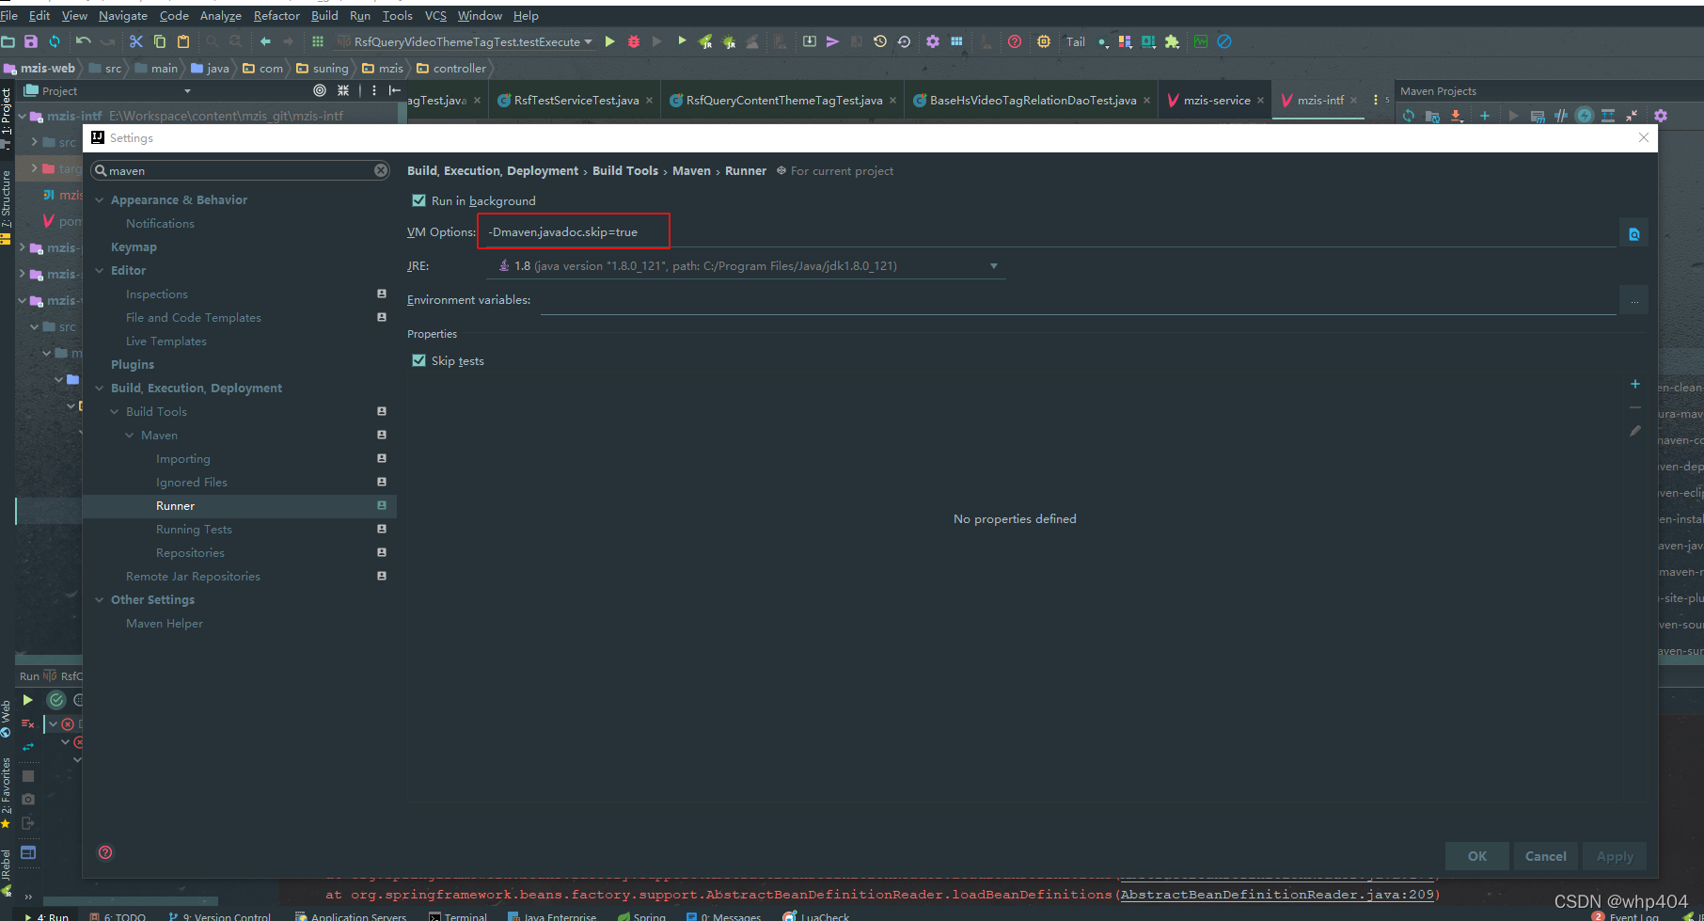Switch to BaseHsVideoTagRelationDaoTest.java tab
Screen dimensions: 1704x921
[1032, 100]
